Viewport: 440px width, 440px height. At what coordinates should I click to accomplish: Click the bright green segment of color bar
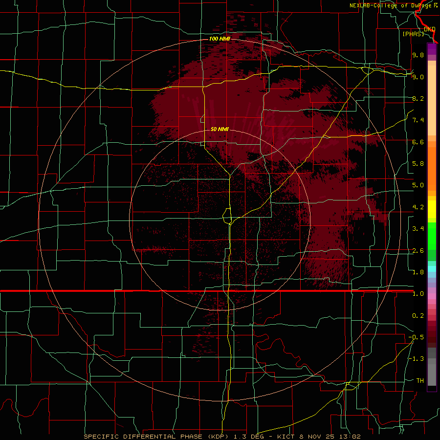pyautogui.click(x=432, y=236)
